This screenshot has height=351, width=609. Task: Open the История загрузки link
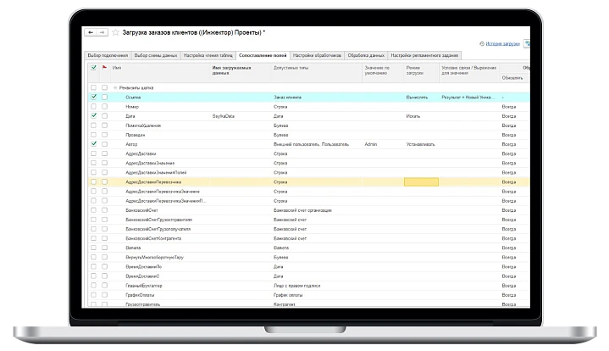(x=502, y=42)
